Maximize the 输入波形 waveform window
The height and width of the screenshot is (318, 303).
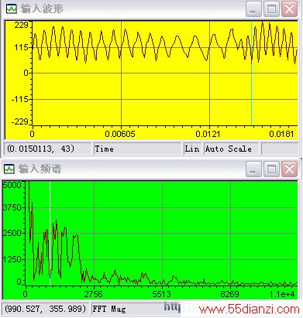point(271,9)
